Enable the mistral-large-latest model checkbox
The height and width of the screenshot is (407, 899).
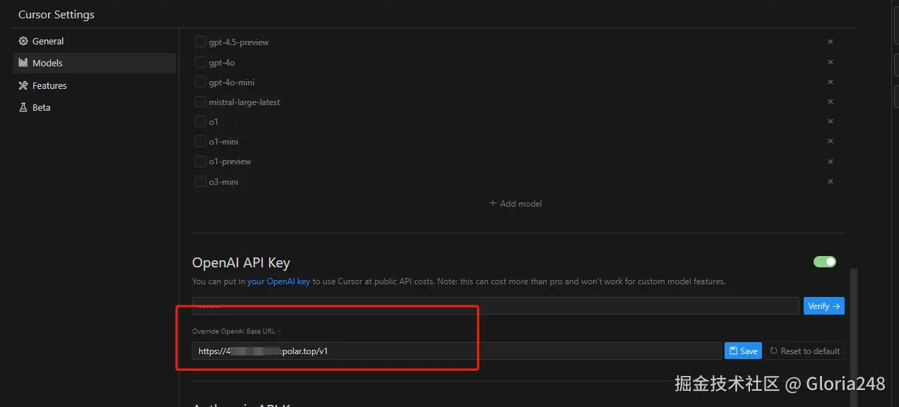click(x=201, y=102)
